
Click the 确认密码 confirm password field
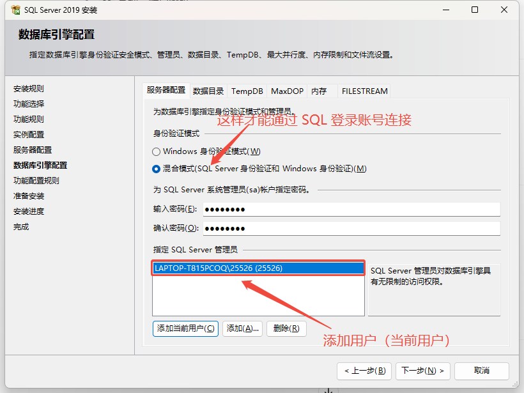tap(351, 229)
